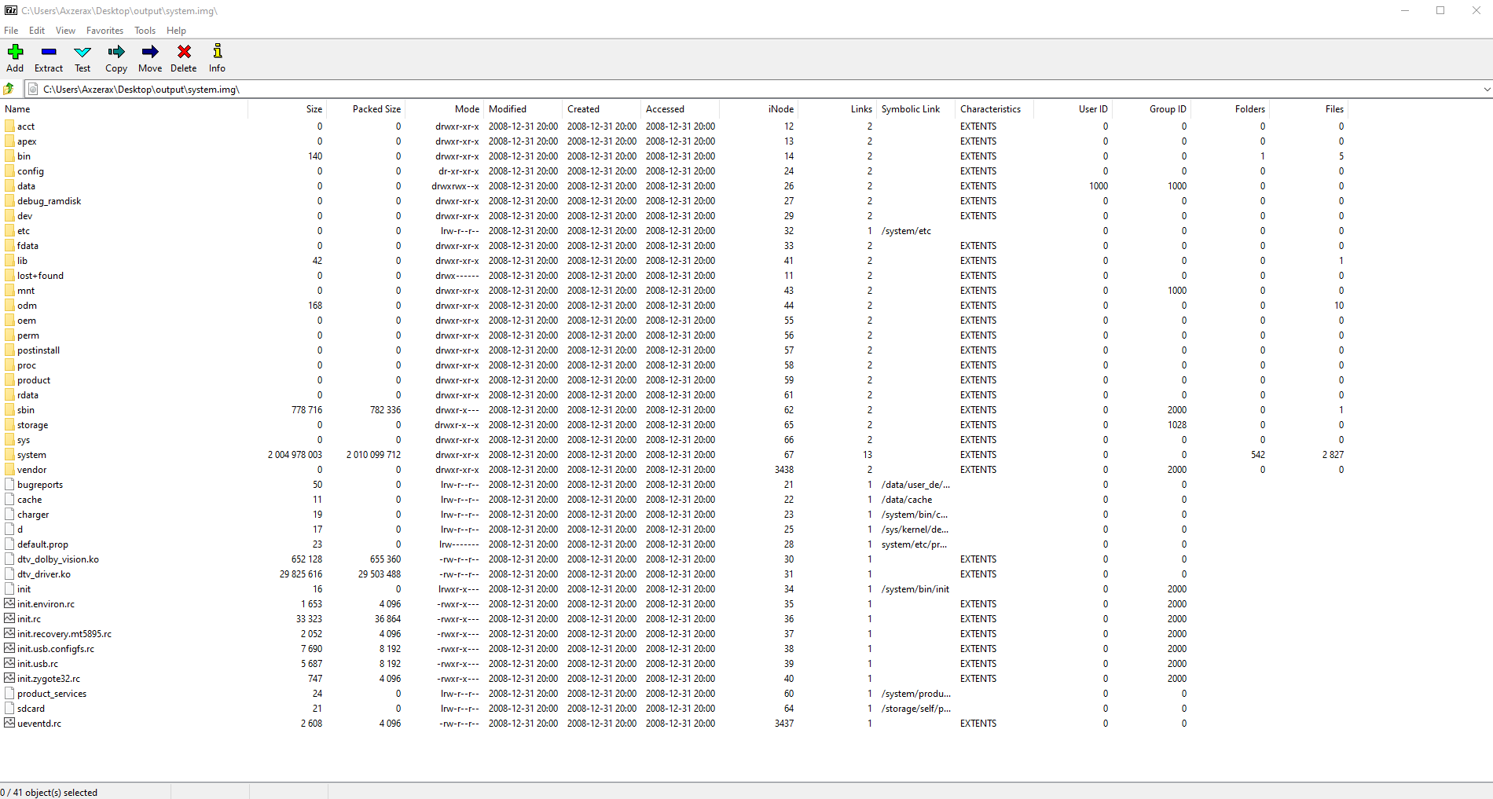Image resolution: width=1493 pixels, height=799 pixels.
Task: Open the Favorites menu
Action: (105, 31)
